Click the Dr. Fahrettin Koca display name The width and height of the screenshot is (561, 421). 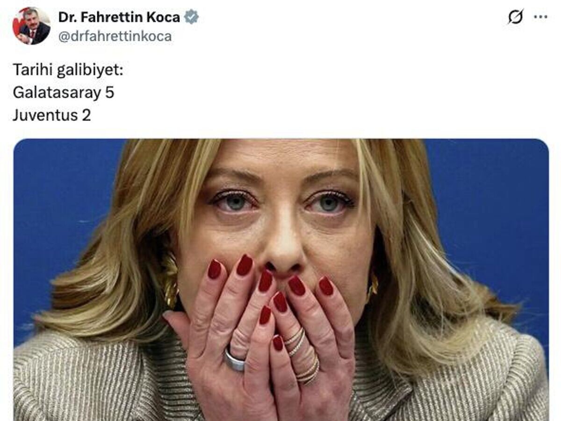coord(119,17)
